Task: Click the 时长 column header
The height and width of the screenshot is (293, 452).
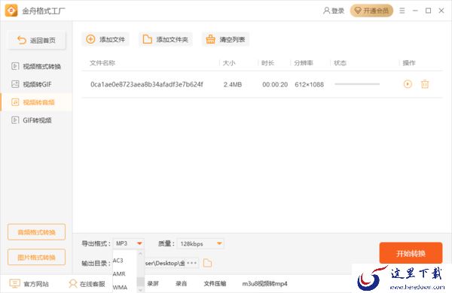Action: click(267, 63)
